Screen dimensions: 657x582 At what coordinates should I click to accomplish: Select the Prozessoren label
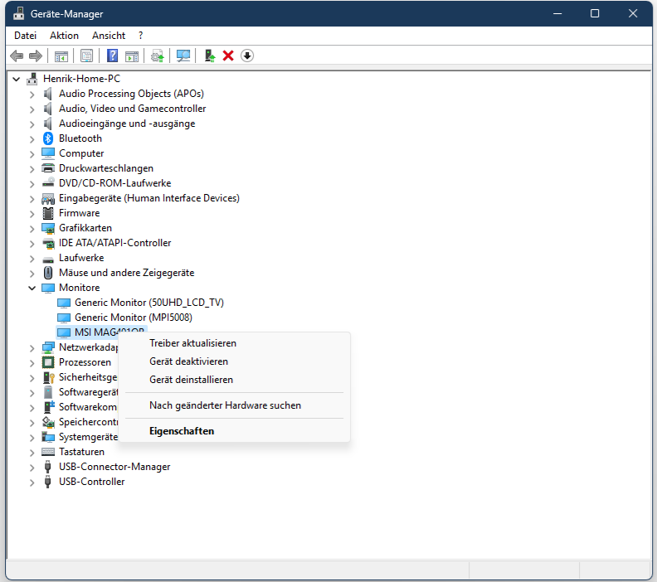tap(85, 362)
